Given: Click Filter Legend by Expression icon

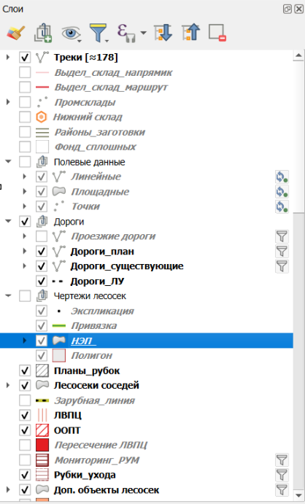Looking at the screenshot, I should [126, 33].
